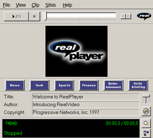The height and width of the screenshot is (138, 153).
Task: Open the File menu
Action: (x=6, y=5)
